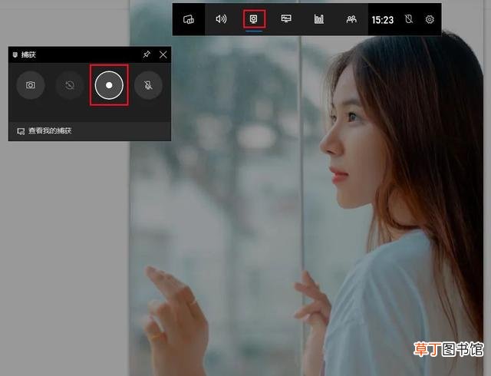Toggle mouse click-through icon beside clock

(x=409, y=19)
